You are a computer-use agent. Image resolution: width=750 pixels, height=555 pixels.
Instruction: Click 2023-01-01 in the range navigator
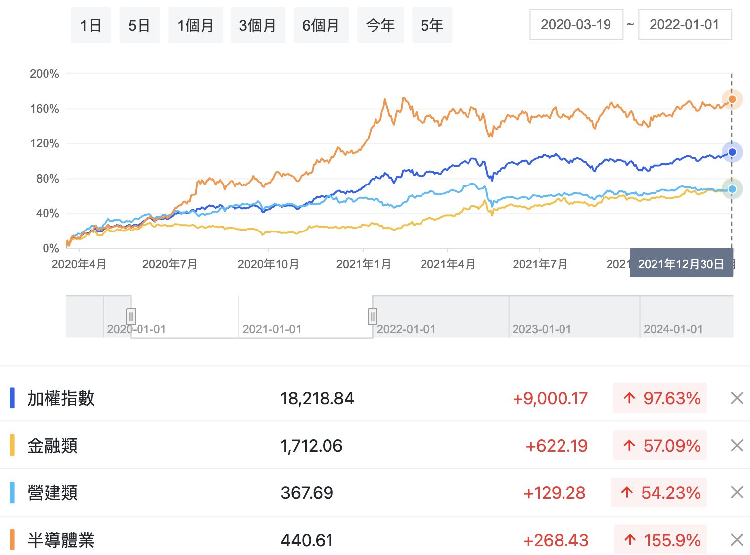[541, 329]
